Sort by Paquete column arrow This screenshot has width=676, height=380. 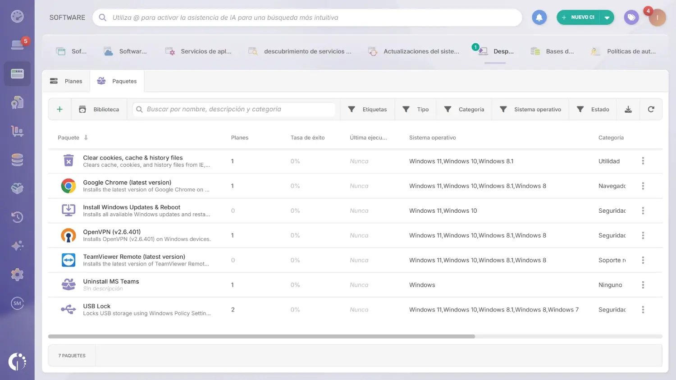[x=86, y=137]
